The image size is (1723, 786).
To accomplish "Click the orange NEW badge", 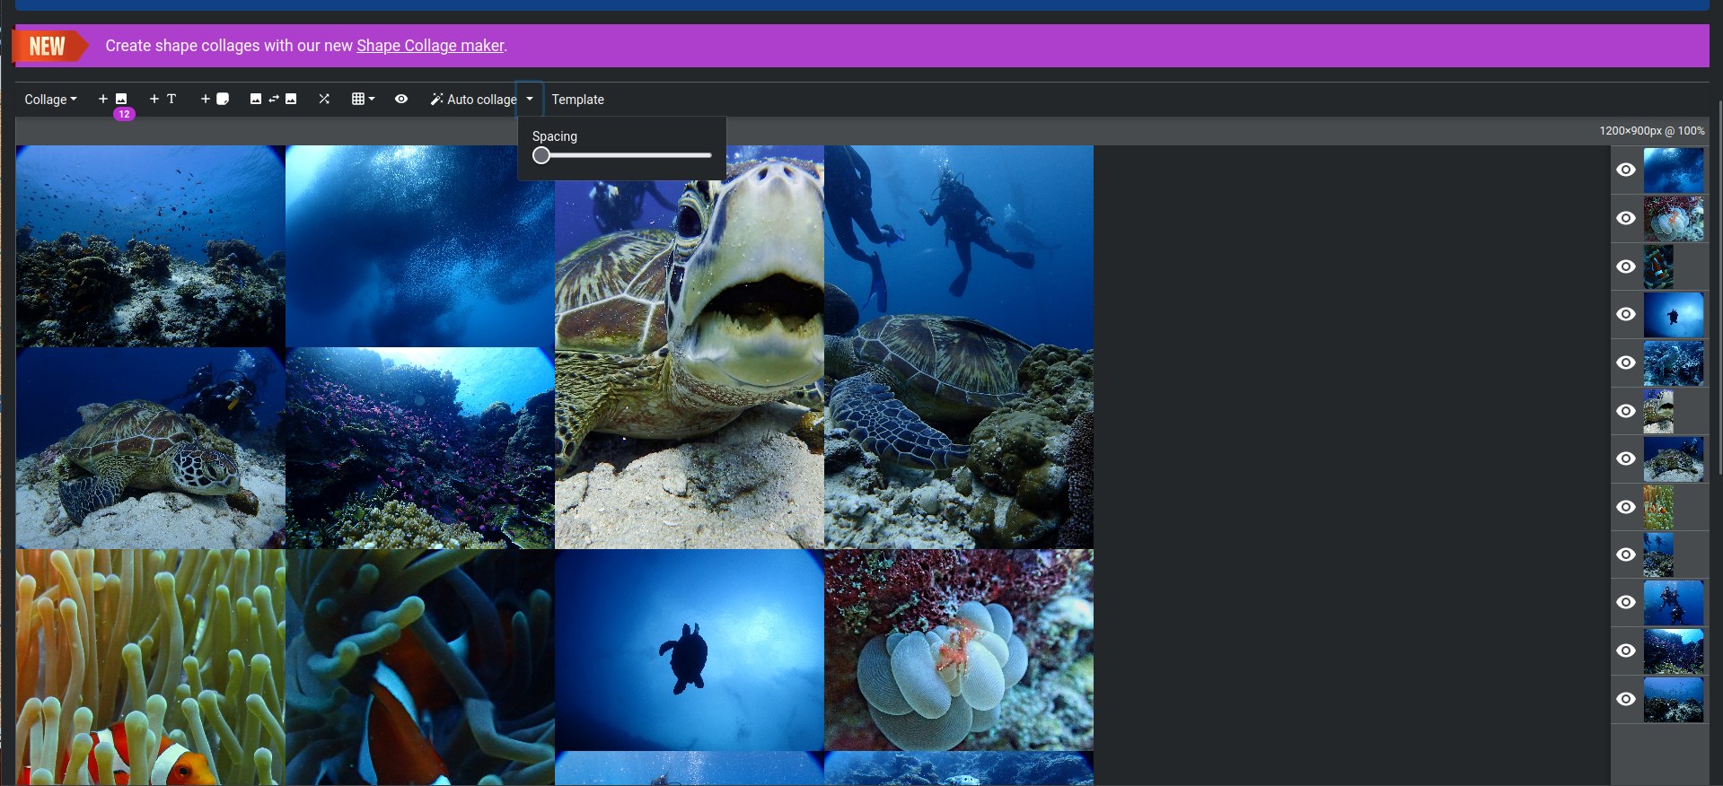I will click(48, 46).
